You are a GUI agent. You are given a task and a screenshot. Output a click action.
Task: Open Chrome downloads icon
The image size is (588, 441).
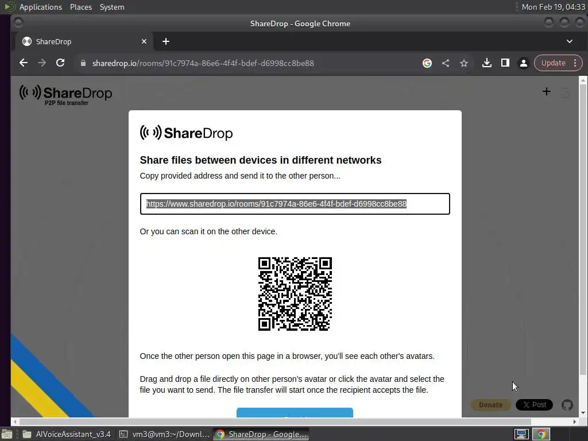pos(487,63)
